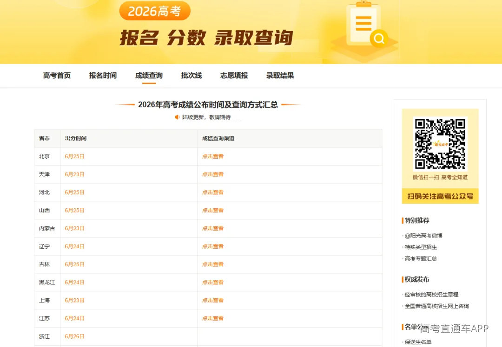Viewport: 502px width, 347px height.
Task: Click the 权威发布 section heading
Action: 416,279
